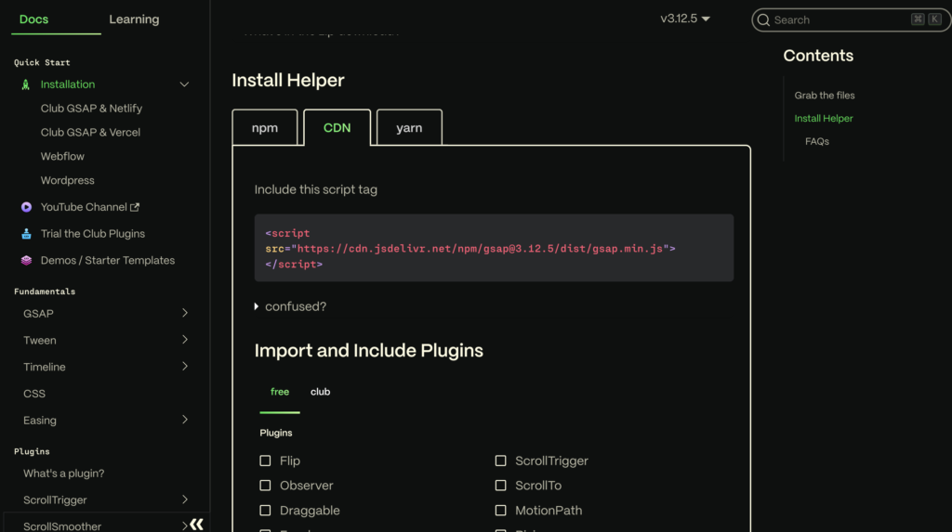Select the yarn install tab

(409, 128)
